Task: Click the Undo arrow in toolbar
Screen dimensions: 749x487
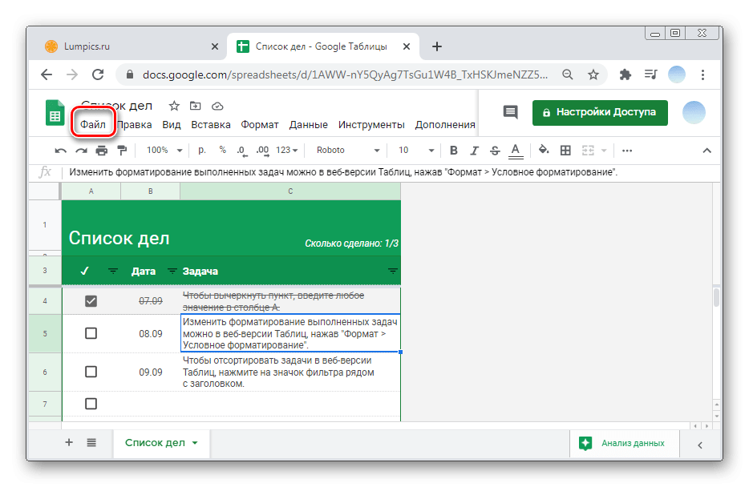Action: click(61, 151)
